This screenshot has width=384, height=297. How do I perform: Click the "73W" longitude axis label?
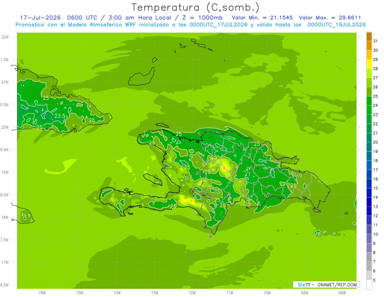[x=155, y=293]
